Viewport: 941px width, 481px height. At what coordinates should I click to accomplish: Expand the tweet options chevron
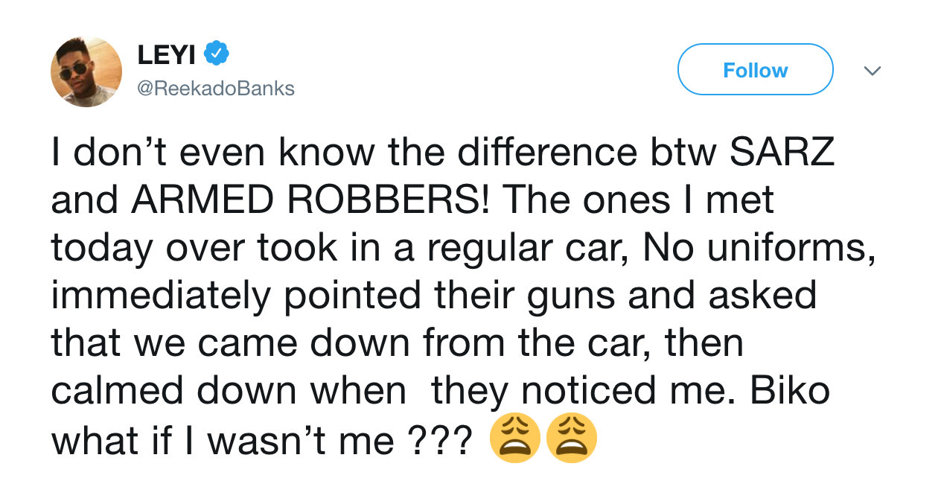(x=872, y=71)
